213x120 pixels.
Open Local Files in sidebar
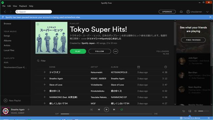coord(9,50)
